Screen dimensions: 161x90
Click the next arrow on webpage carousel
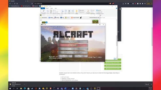pyautogui.click(x=120, y=9)
